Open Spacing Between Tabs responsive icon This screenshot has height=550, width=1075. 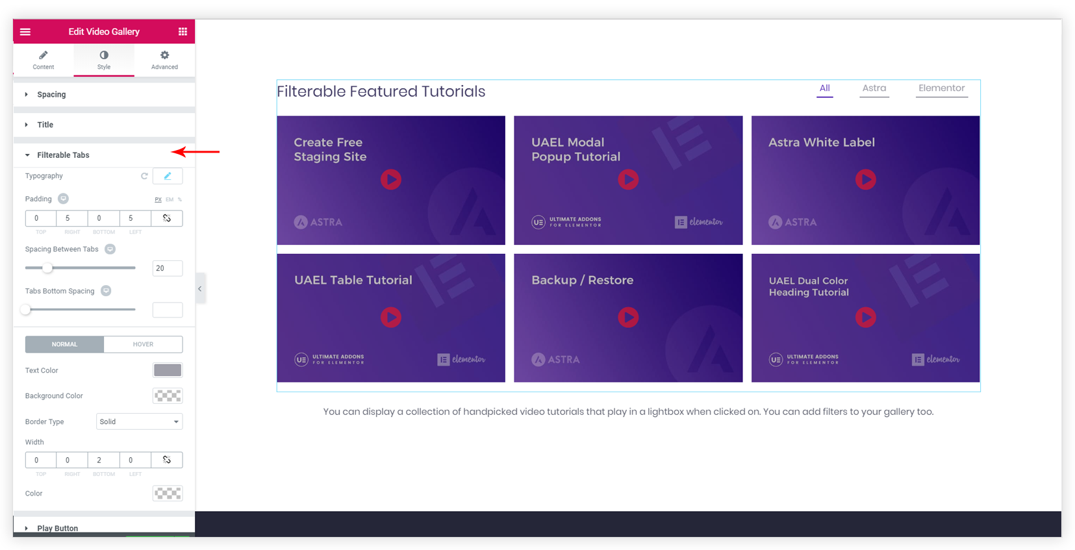pos(110,249)
